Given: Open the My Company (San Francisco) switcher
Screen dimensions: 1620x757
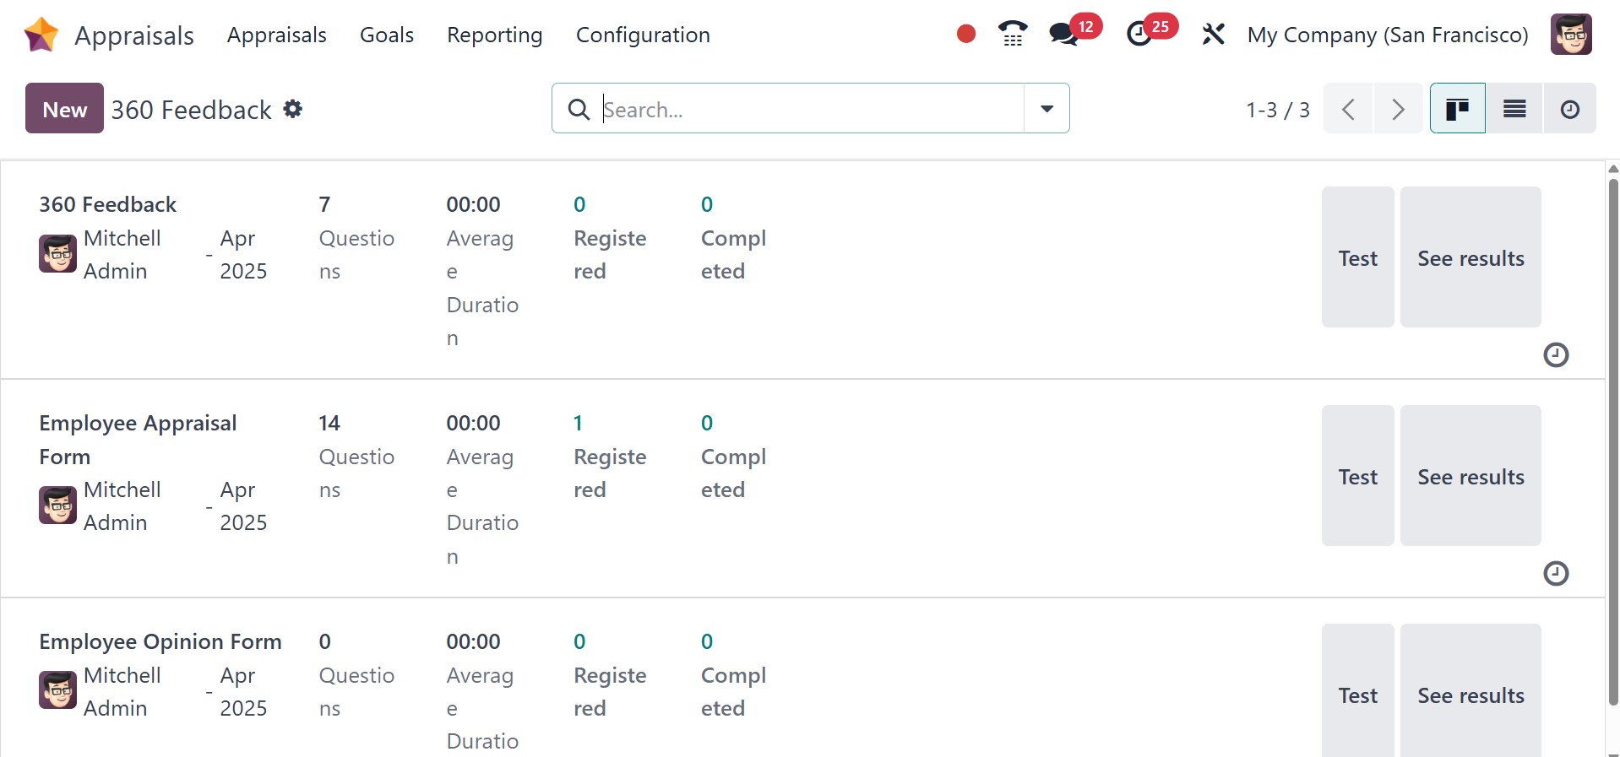Looking at the screenshot, I should (x=1387, y=35).
